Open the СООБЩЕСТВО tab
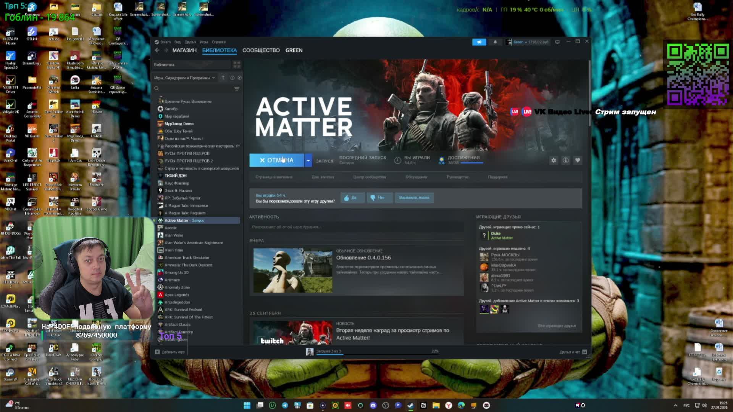Screen dimensions: 733x412 [x=261, y=50]
